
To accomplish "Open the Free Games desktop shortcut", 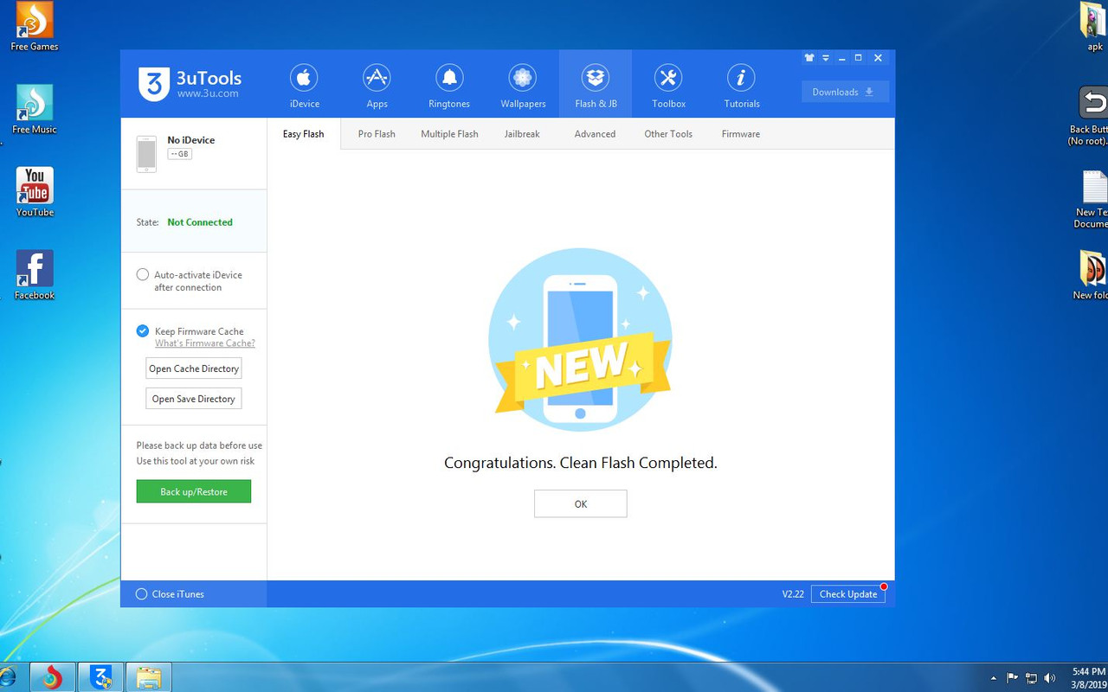I will pyautogui.click(x=35, y=26).
